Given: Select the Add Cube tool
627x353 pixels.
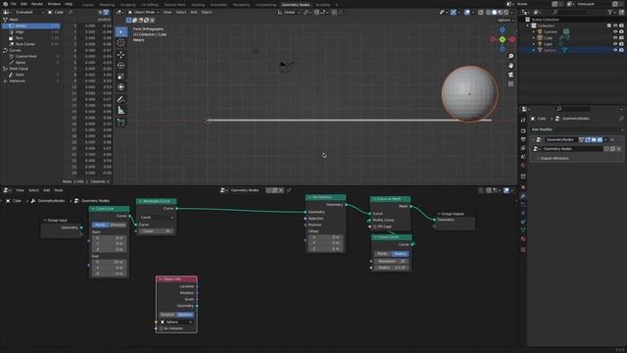Looking at the screenshot, I should click(121, 122).
